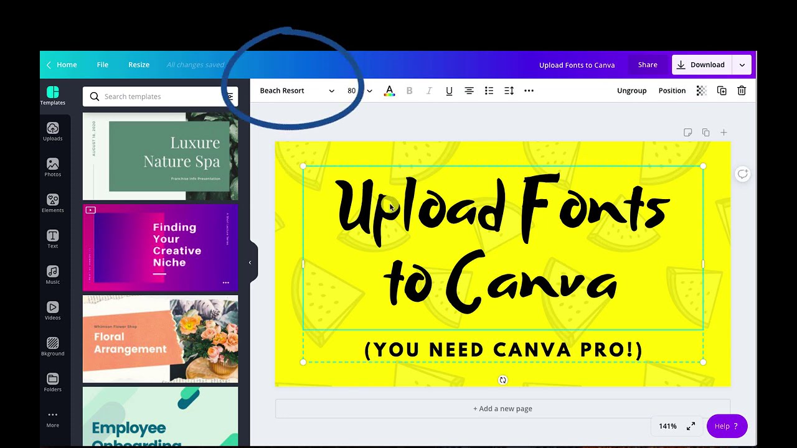Open the Position options

[672, 91]
